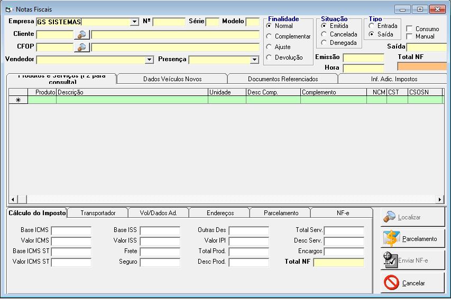The width and height of the screenshot is (451, 299).
Task: Click the Localizar magnifier button
Action: point(412,217)
